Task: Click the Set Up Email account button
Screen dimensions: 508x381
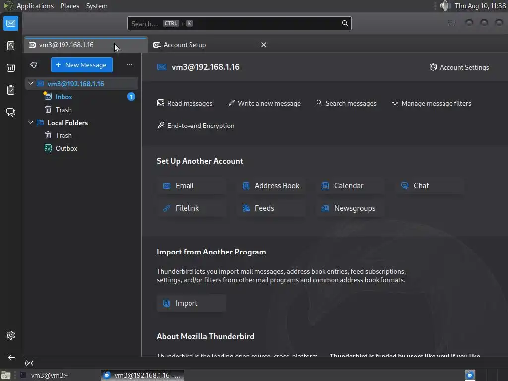Action: 191,186
